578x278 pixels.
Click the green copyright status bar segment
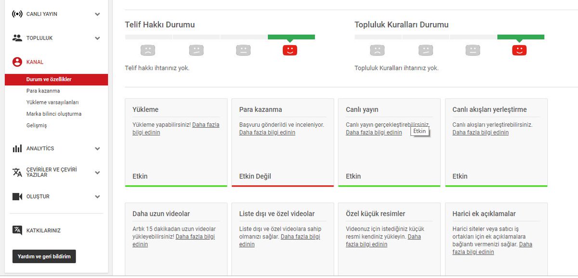tap(291, 37)
